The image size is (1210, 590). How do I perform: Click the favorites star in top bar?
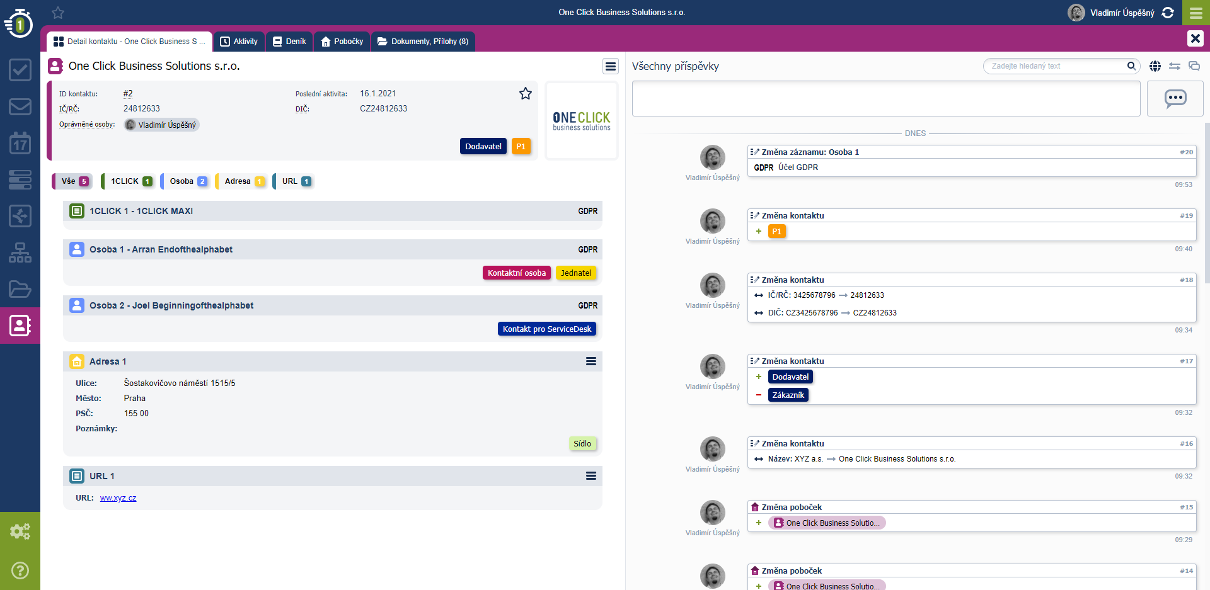coord(58,13)
